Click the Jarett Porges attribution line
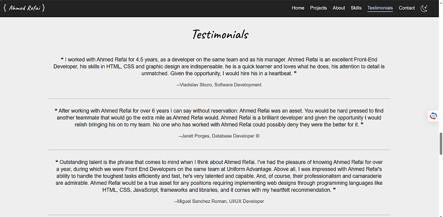This screenshot has height=217, width=443. (219, 136)
